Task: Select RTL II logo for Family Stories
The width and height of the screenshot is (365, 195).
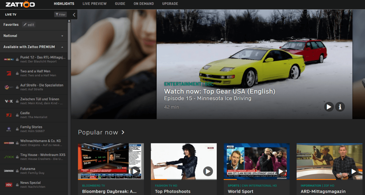Action: [x=8, y=129]
